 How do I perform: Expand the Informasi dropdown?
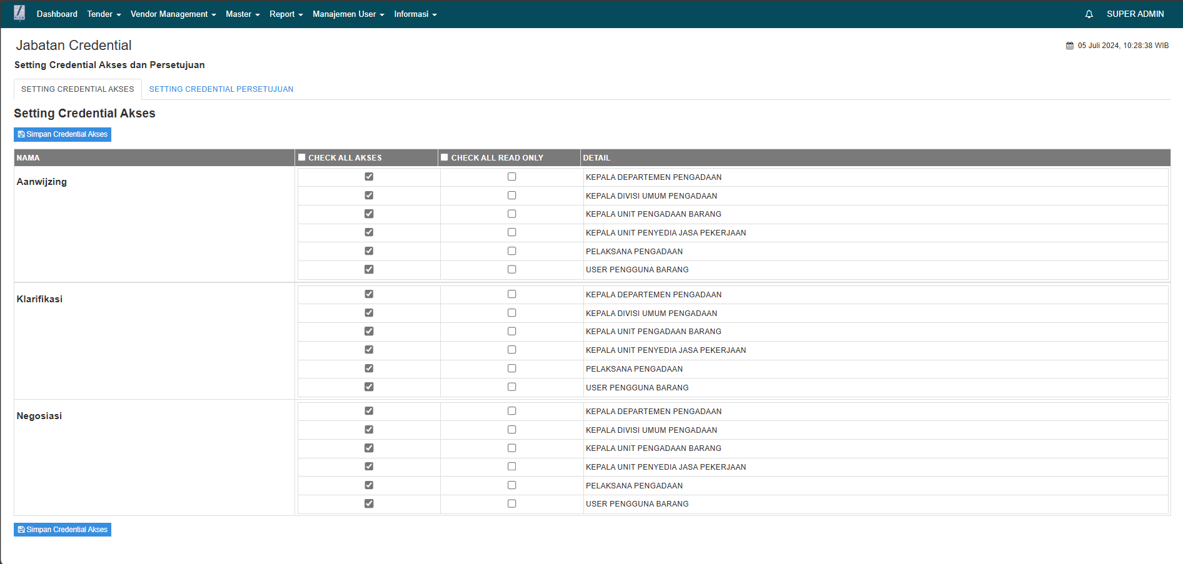pos(415,14)
